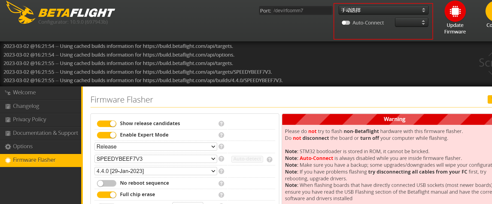This screenshot has height=204, width=492.
Task: Click the Documentation & Support tab icon
Action: [8, 133]
